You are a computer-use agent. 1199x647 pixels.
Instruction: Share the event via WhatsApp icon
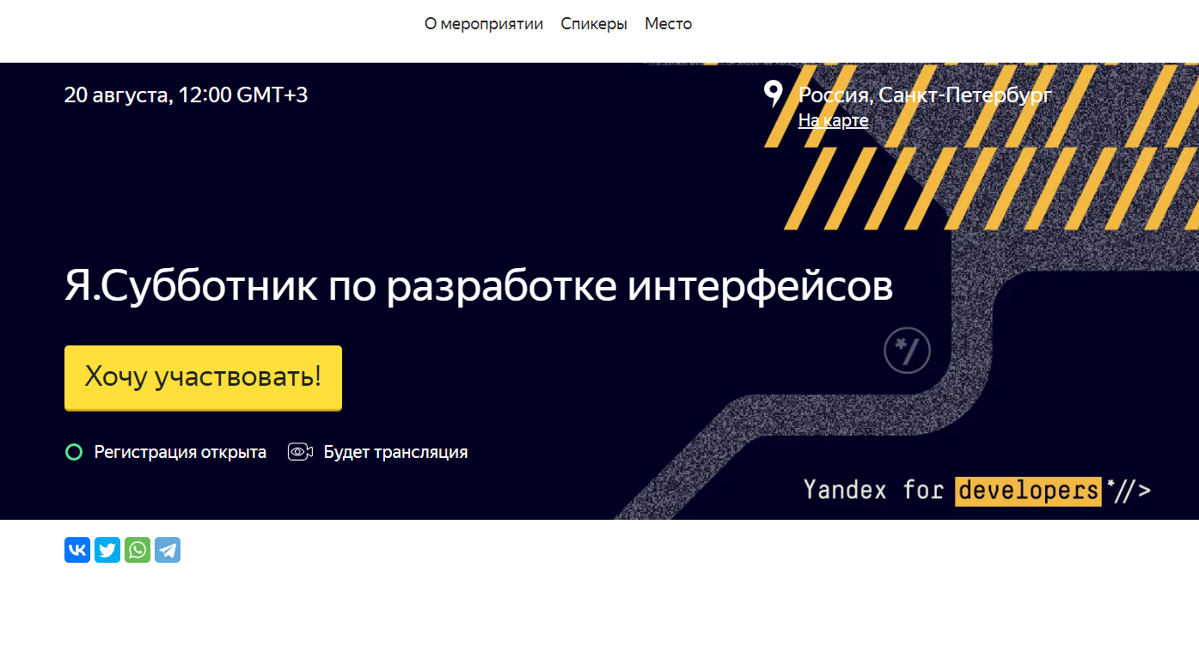(138, 550)
